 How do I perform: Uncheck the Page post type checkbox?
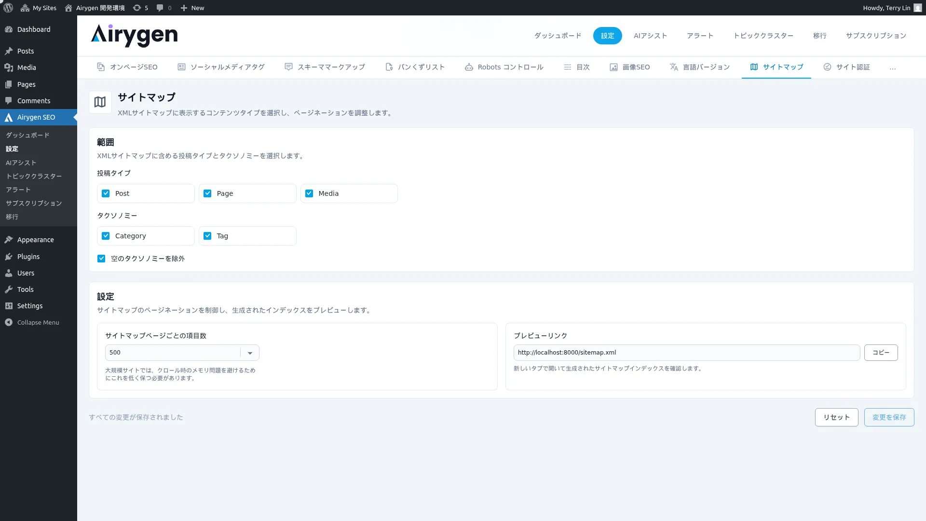207,193
